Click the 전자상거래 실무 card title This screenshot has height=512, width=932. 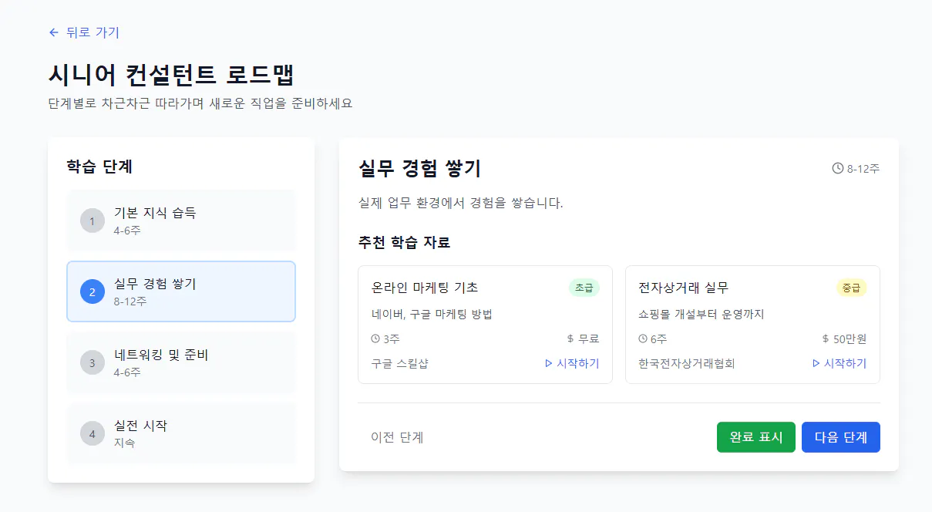(683, 288)
